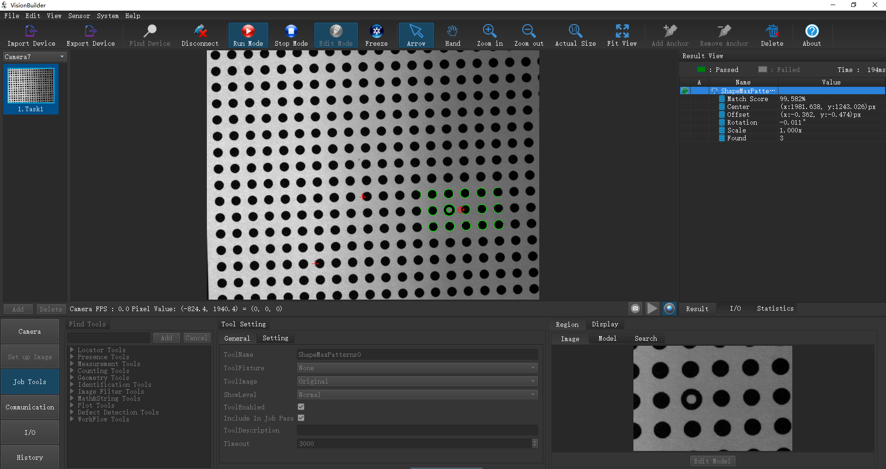This screenshot has width=886, height=469.
Task: Click the Run Mode play icon
Action: tap(248, 31)
